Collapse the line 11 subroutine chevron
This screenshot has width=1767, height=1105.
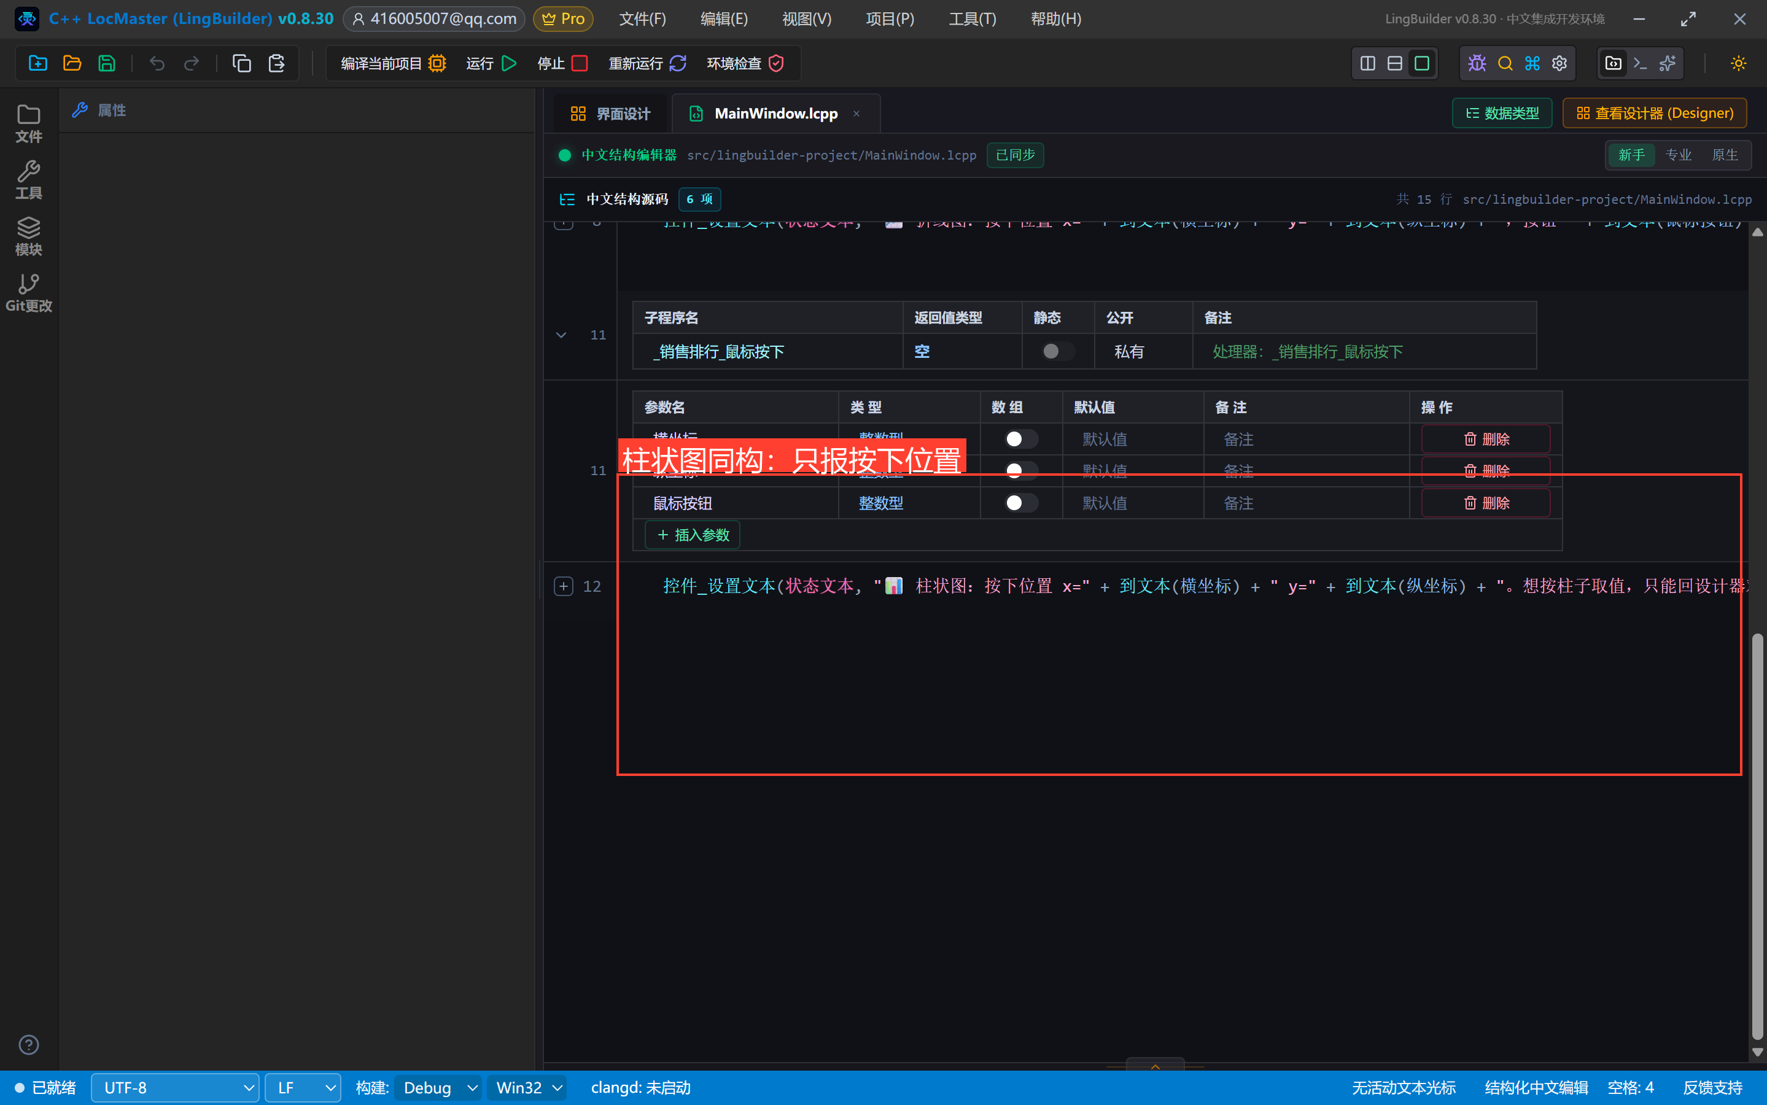(x=561, y=335)
